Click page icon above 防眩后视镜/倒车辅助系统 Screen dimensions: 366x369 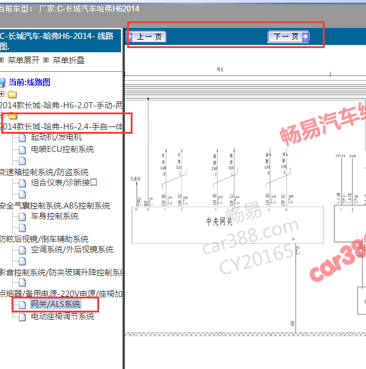(22, 228)
